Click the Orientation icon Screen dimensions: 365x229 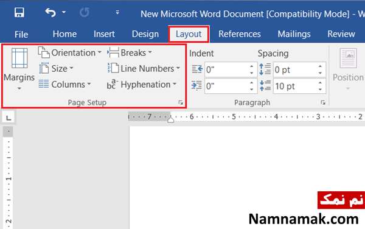point(44,52)
